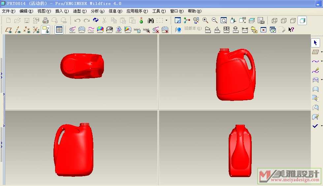Save the model with the floppy disk icon
Image resolution: width=323 pixels, height=186 pixels.
pos(27,20)
